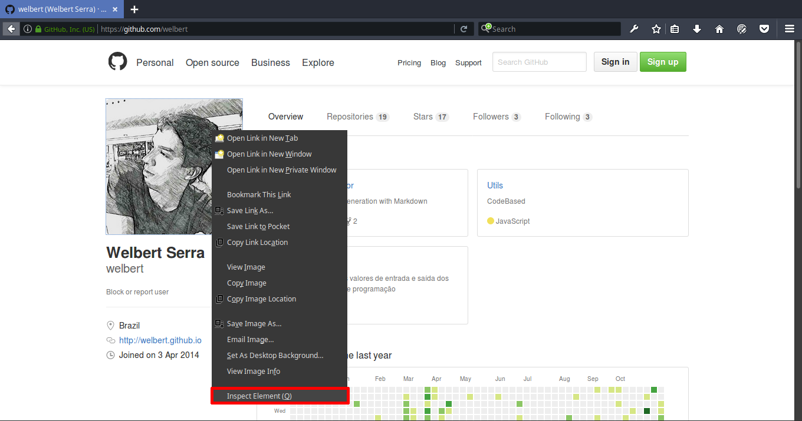Screen dimensions: 802x421
Task: Switch to Repositories tab
Action: click(x=358, y=117)
